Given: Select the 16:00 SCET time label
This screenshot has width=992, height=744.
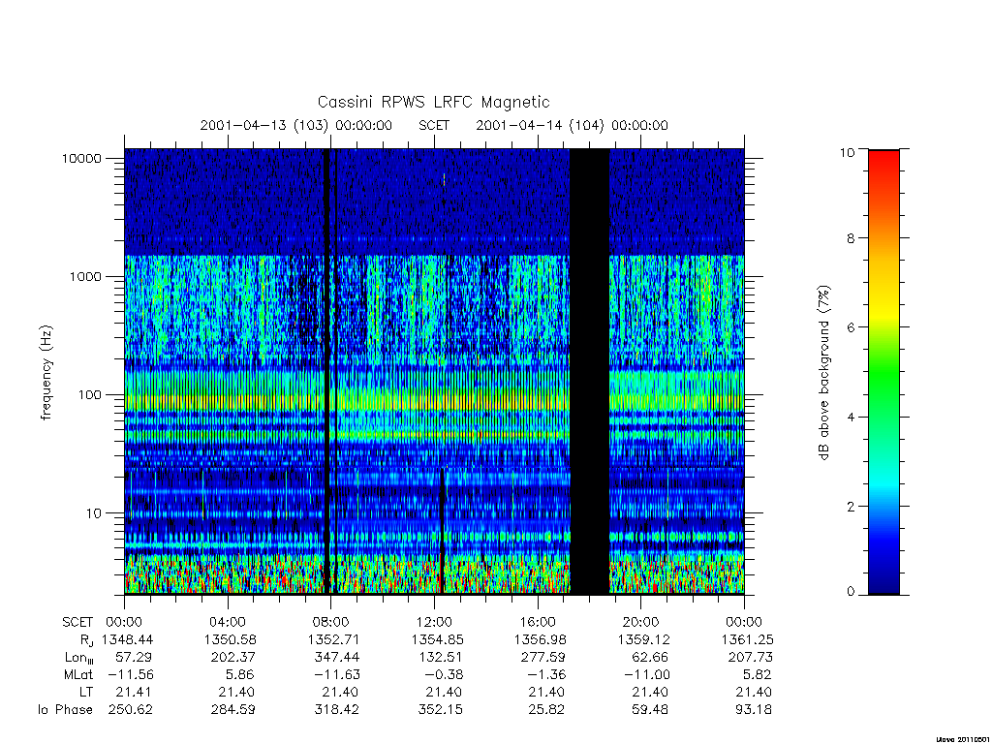Looking at the screenshot, I should 537,622.
